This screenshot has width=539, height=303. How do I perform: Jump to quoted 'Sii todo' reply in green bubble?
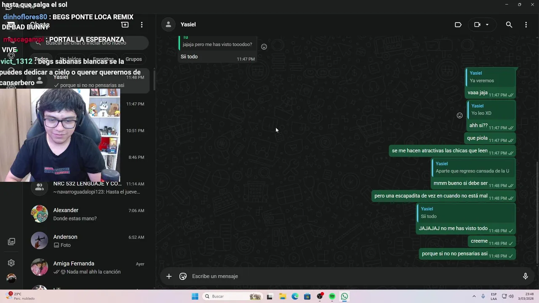point(467,213)
